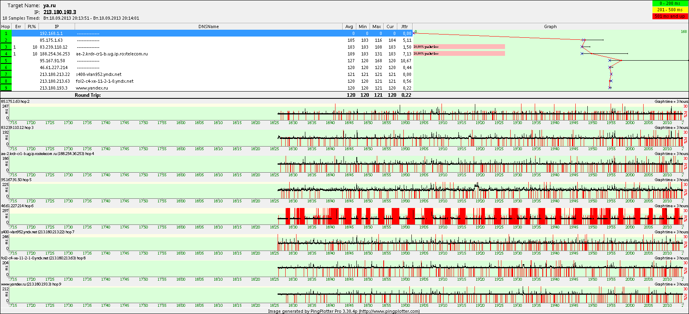Click the hop 3 packet loss bar
The height and width of the screenshot is (314, 689).
click(x=459, y=47)
